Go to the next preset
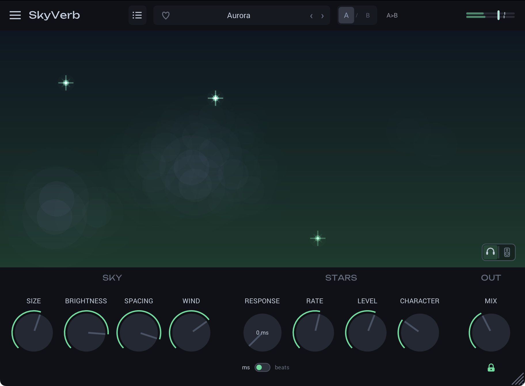The height and width of the screenshot is (386, 525). click(x=322, y=16)
